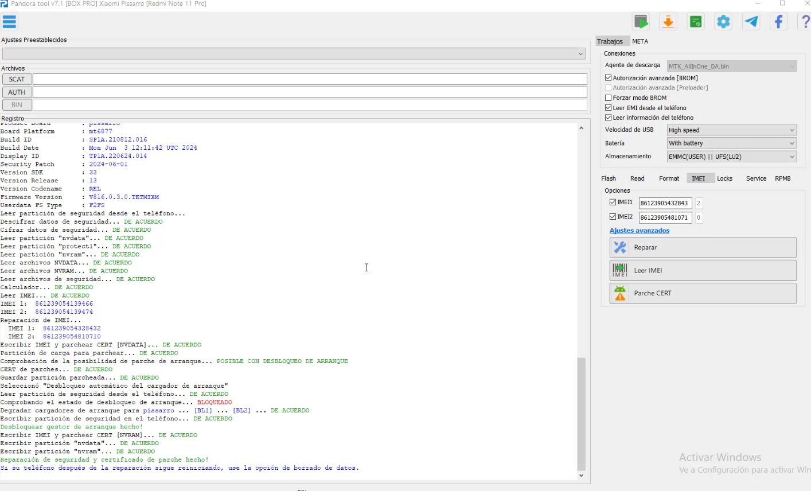Open the Ajustes Preestablecidos combo box
The height and width of the screenshot is (491, 811).
pos(294,54)
